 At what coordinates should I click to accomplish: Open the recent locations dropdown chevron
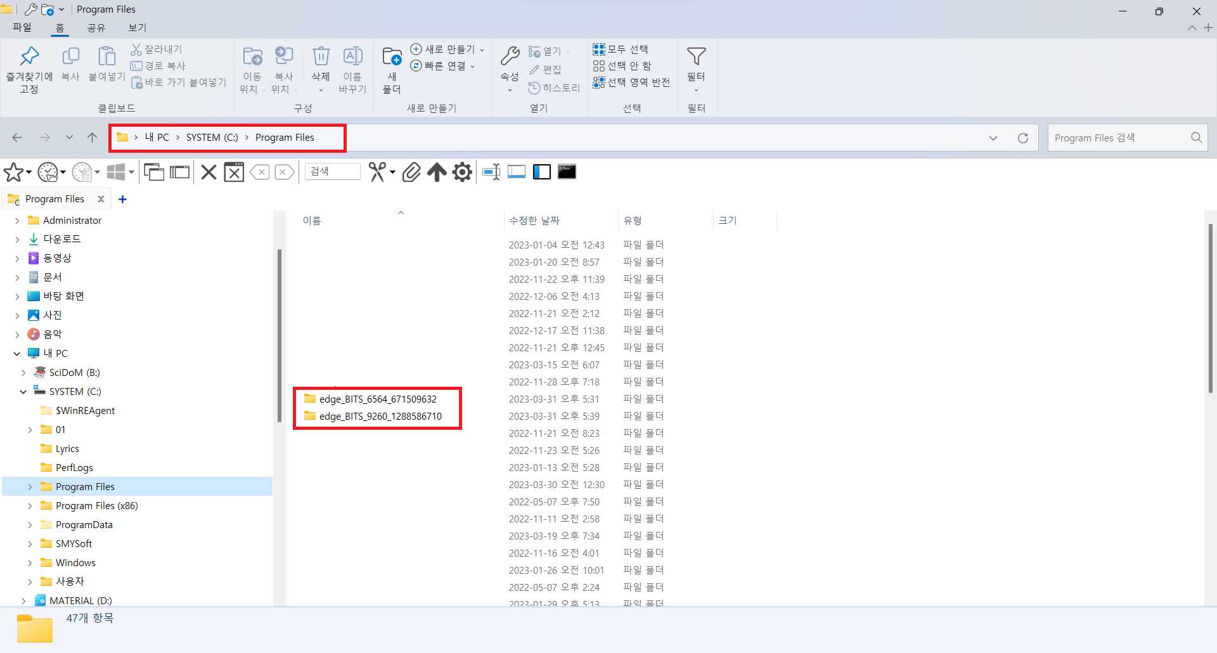[x=69, y=138]
